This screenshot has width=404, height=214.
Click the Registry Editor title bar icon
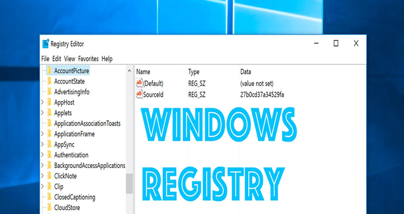coord(45,44)
